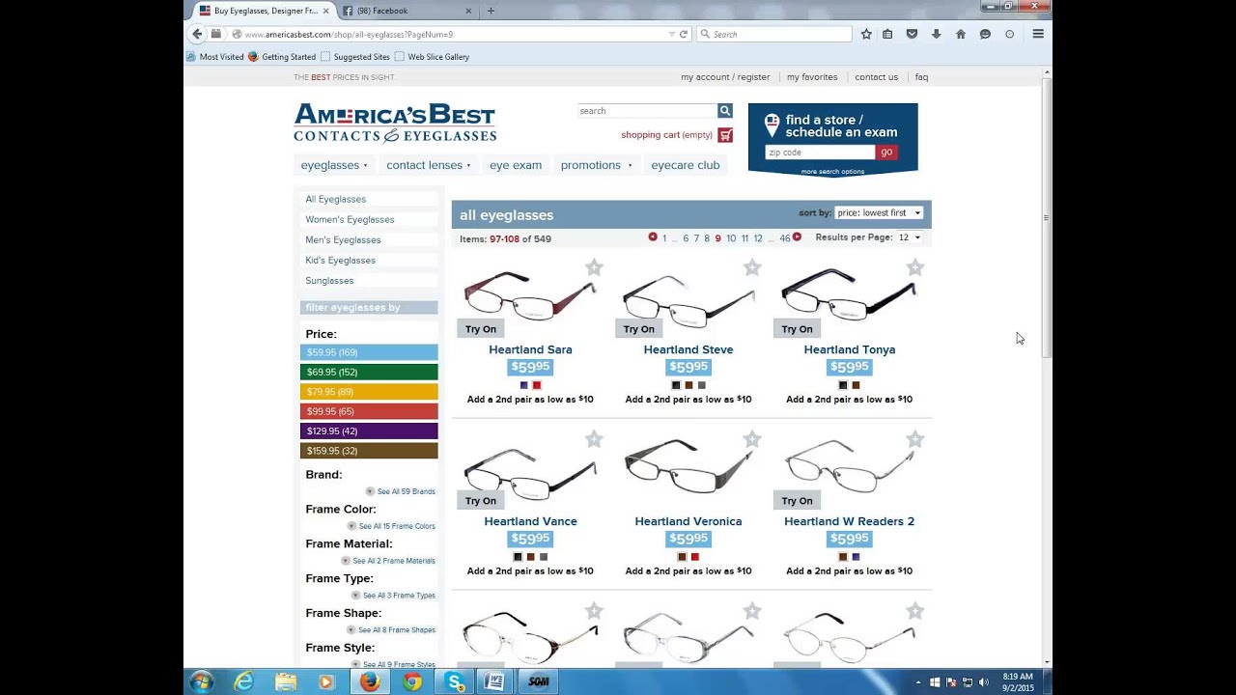This screenshot has width=1236, height=695.
Task: Click my account / register link
Action: (x=725, y=77)
